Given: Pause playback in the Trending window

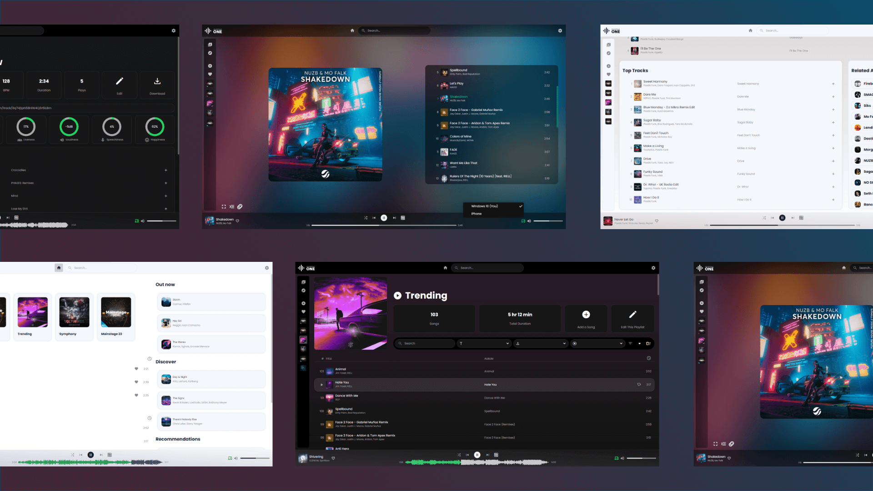Looking at the screenshot, I should click(x=477, y=455).
